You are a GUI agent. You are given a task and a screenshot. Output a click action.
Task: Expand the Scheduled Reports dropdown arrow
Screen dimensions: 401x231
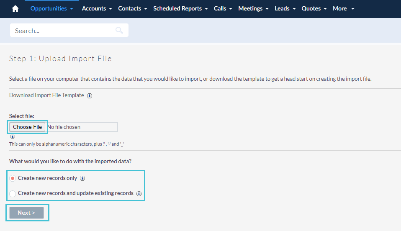(x=206, y=9)
